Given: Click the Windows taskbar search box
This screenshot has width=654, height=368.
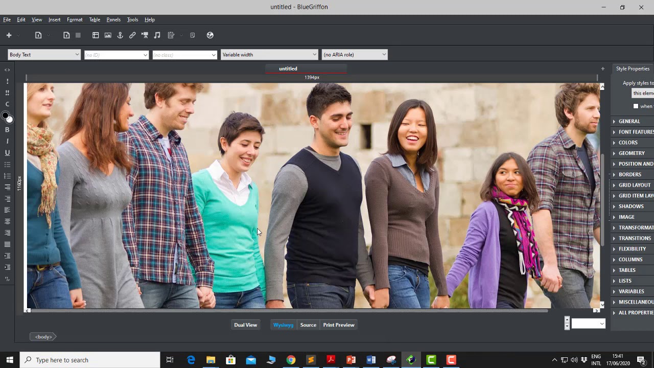Looking at the screenshot, I should click(90, 360).
